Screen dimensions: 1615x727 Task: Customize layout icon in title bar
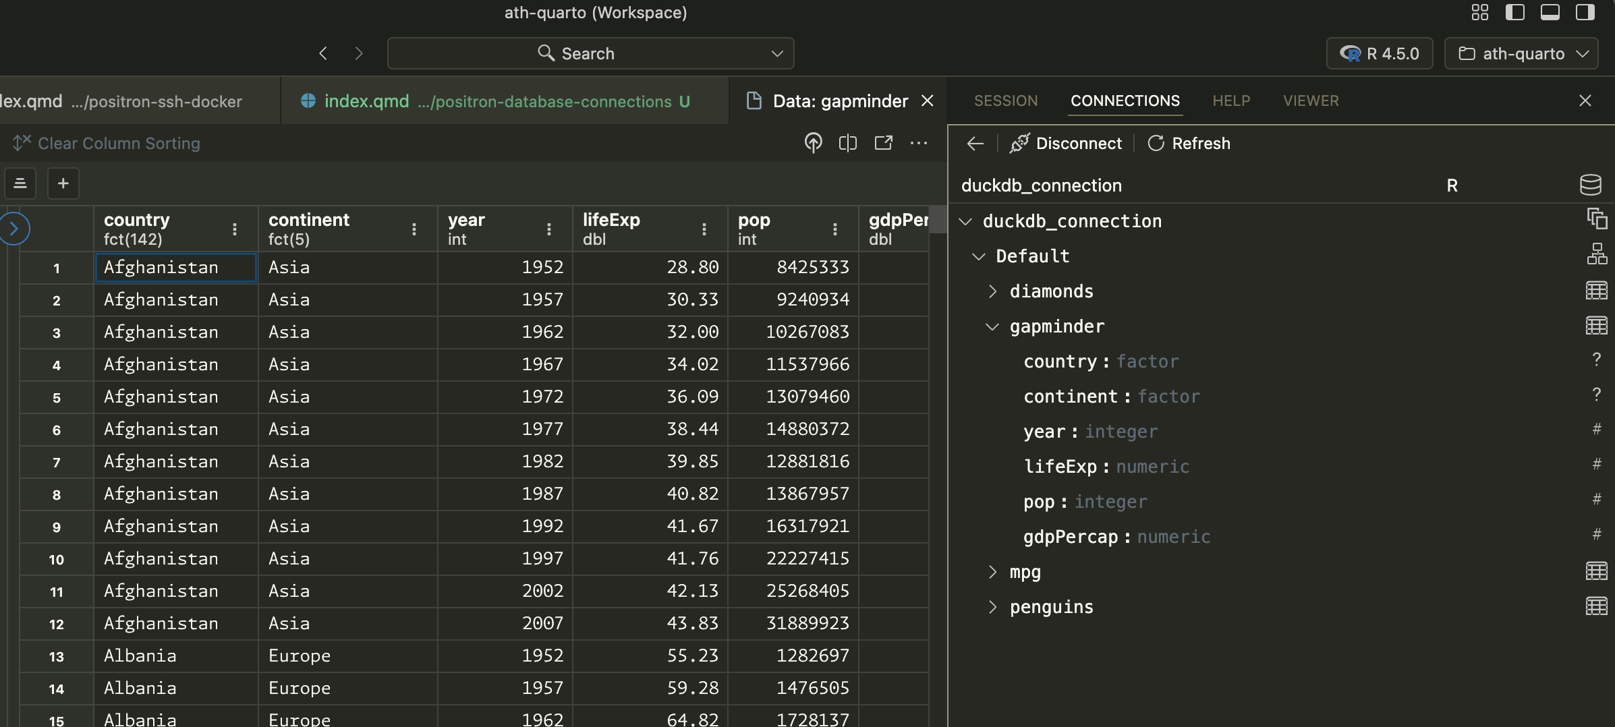pos(1479,12)
